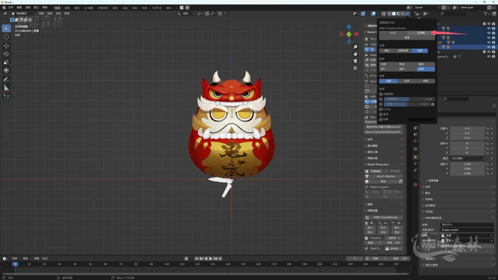Enable the Cavity checkbox
This screenshot has width=498, height=280.
[381, 109]
